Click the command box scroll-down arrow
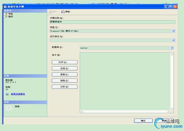The width and height of the screenshot is (184, 131). 172,109
